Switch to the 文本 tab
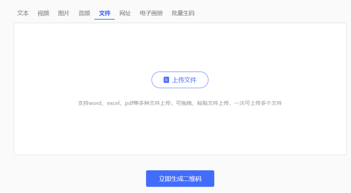Viewport: 351px width, 193px height. click(x=23, y=13)
